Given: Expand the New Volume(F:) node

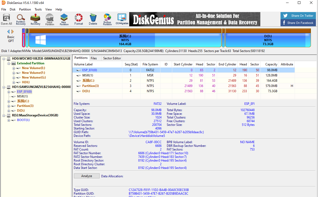Looking at the screenshot, I should (14, 73).
